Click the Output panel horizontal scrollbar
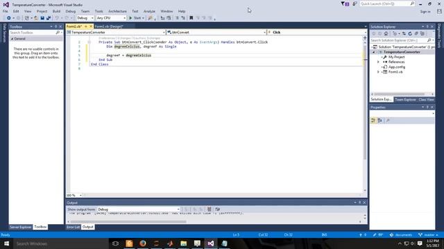This screenshot has height=249, width=444. (128, 221)
